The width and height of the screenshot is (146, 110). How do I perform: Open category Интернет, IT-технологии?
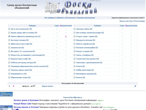point(23,51)
